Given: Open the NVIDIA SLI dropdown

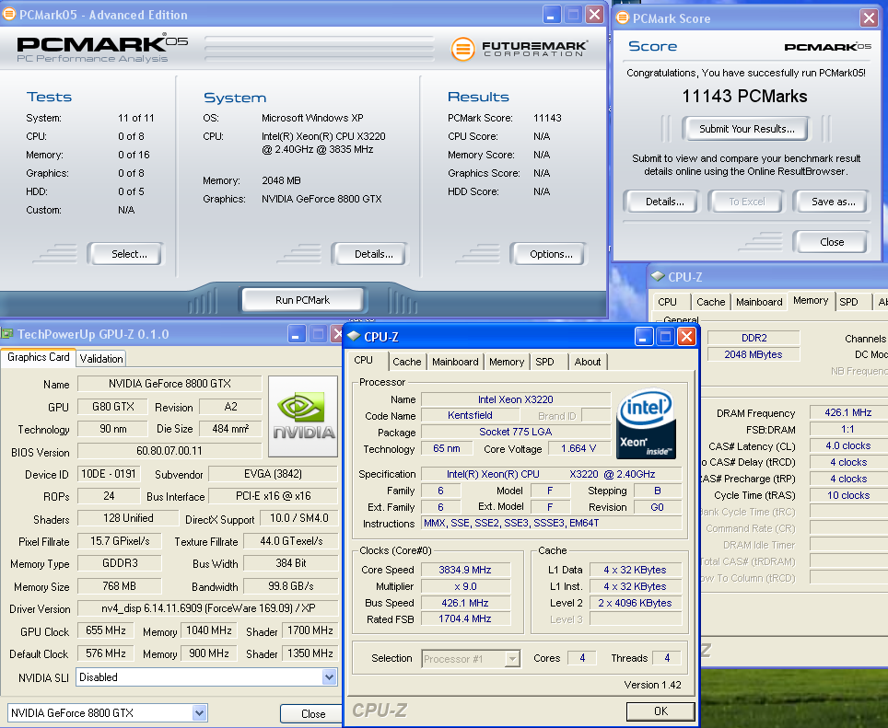Looking at the screenshot, I should pos(330,677).
